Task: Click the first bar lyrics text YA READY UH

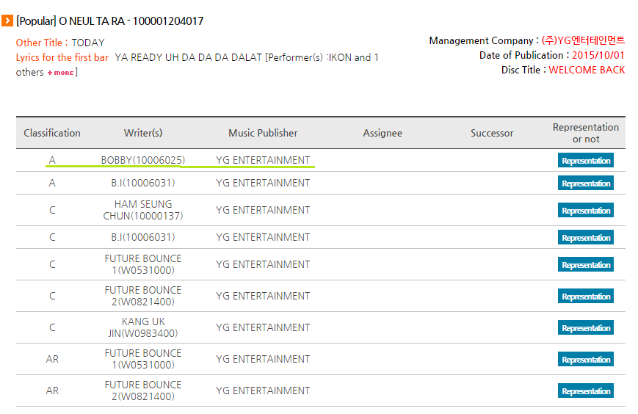Action: click(147, 57)
